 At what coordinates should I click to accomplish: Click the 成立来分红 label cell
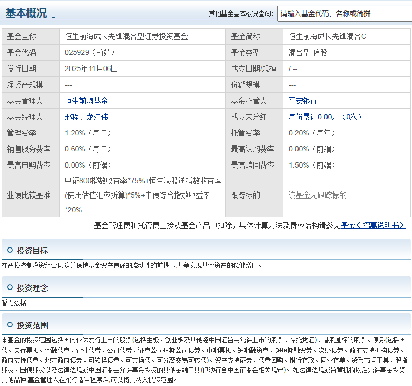pyautogui.click(x=254, y=117)
